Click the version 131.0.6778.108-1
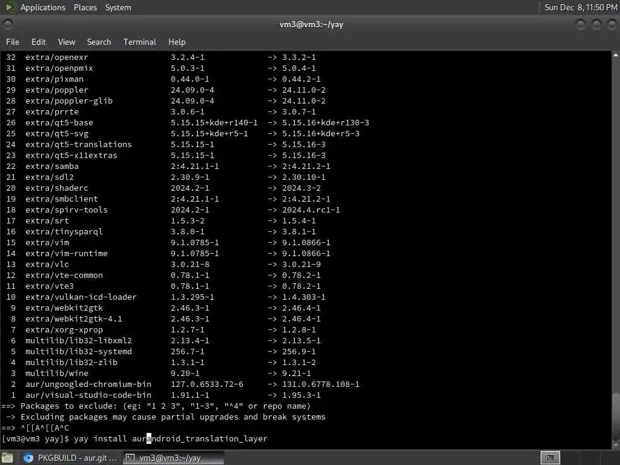This screenshot has width=620, height=465. point(321,384)
